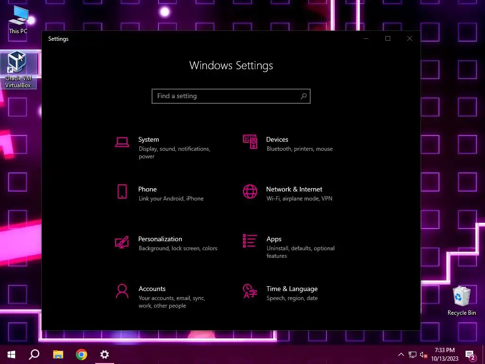Open the network status tray icon

tap(413, 355)
